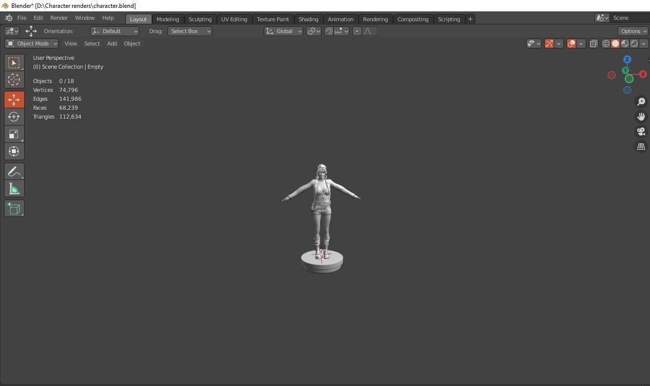This screenshot has height=386, width=650.
Task: Toggle viewport overlays
Action: [571, 43]
